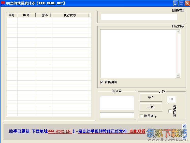Click the 开始 button

[x=151, y=107]
